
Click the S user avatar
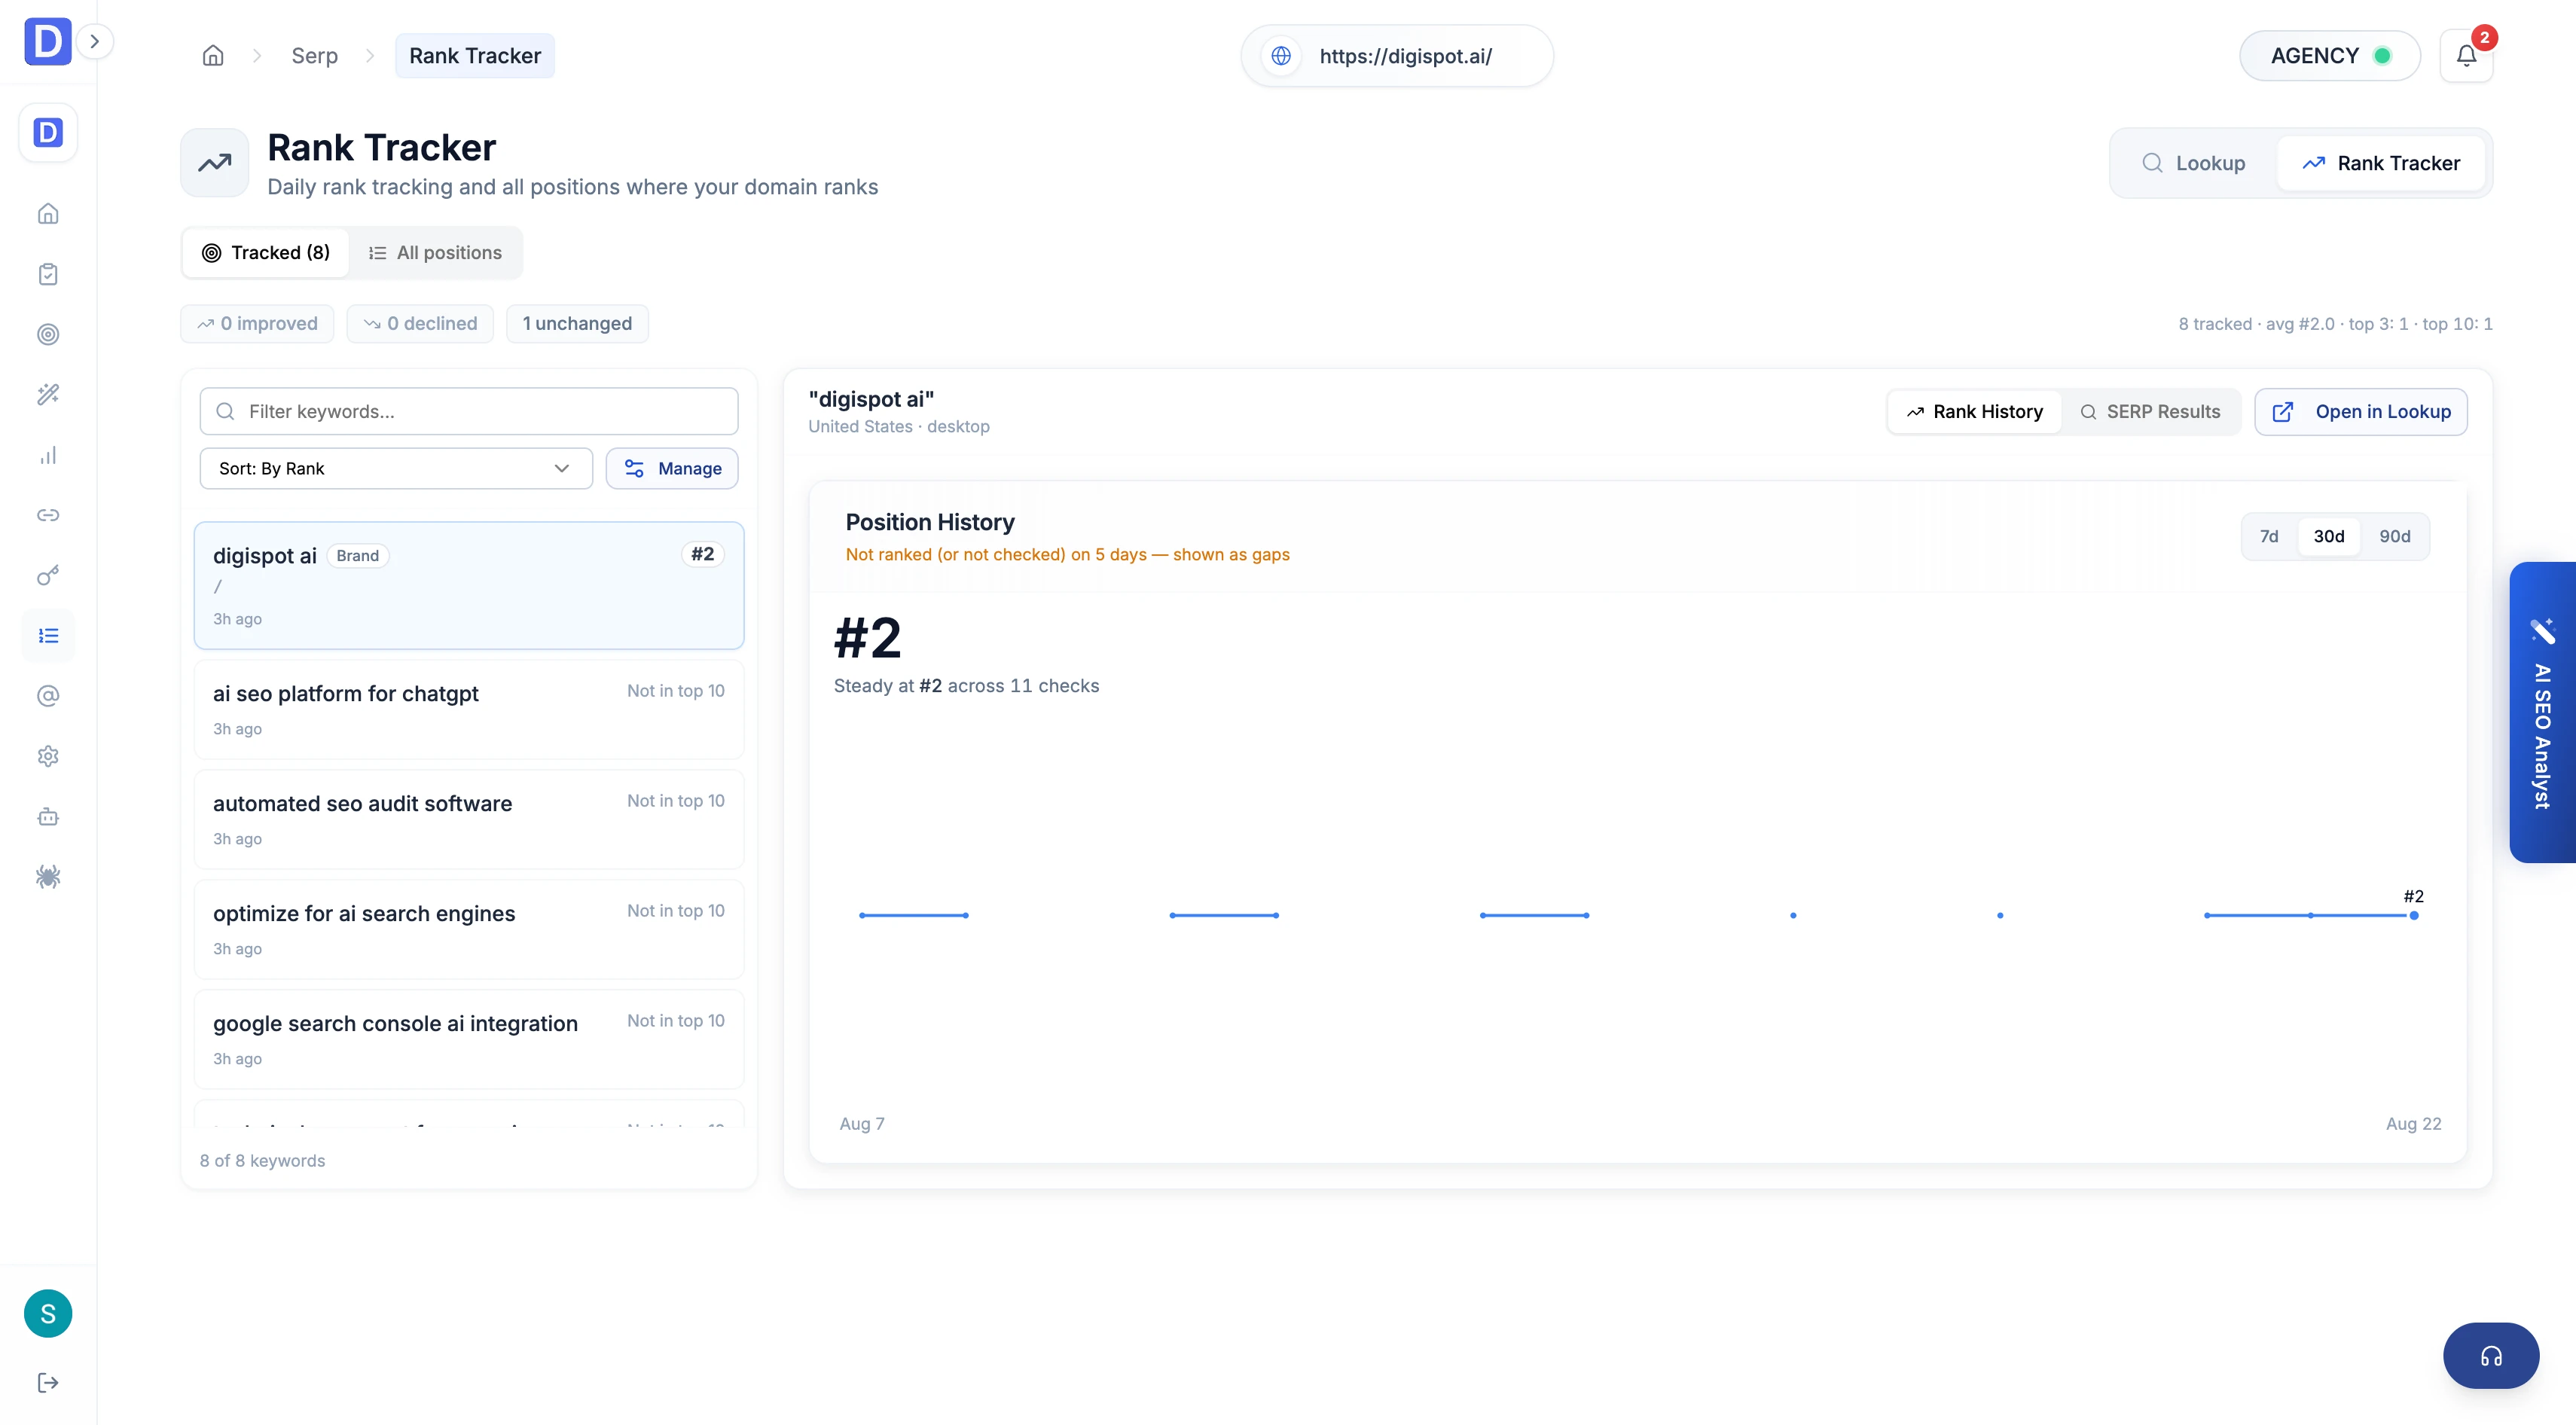click(x=48, y=1313)
